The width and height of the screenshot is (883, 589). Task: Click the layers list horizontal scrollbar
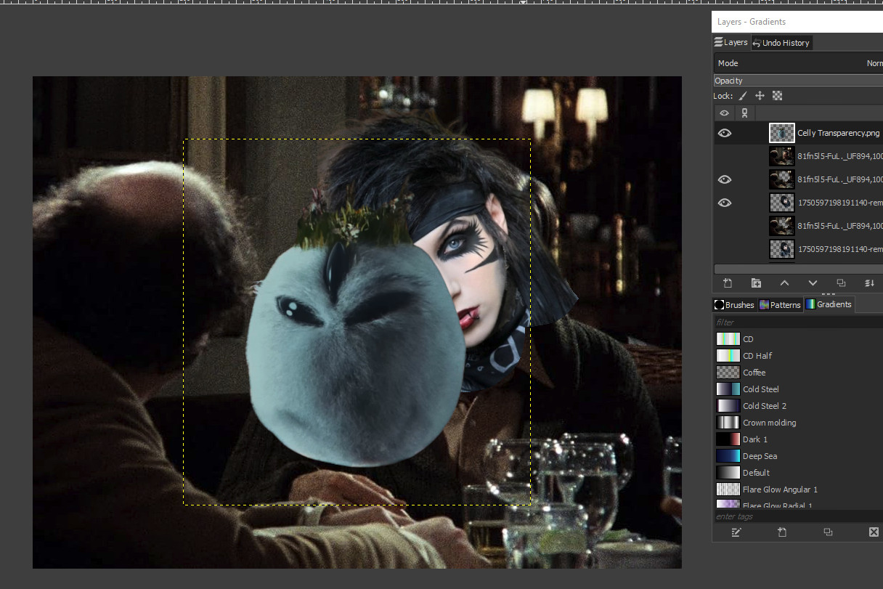798,269
